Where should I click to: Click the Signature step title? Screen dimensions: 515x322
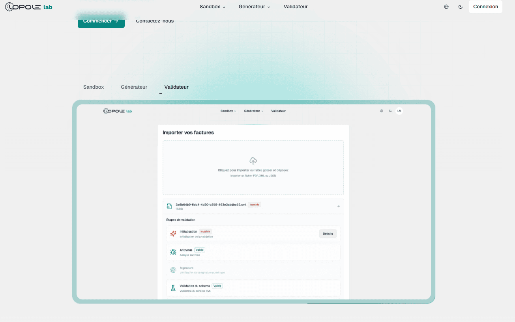coord(187,268)
